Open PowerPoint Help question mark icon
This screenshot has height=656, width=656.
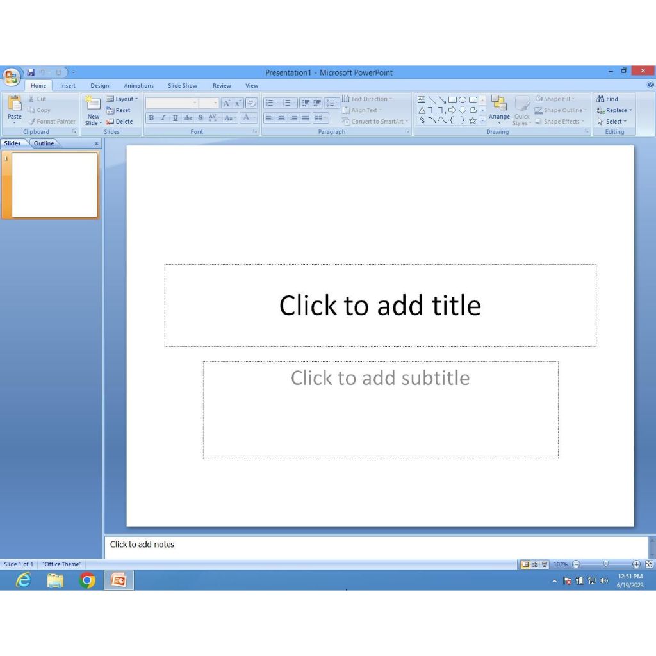(650, 85)
